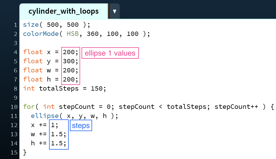Select the cylinder_with_loops tab
The width and height of the screenshot is (276, 159).
pyautogui.click(x=64, y=11)
